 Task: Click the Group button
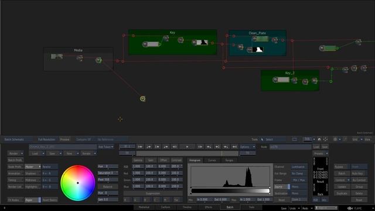[359, 186]
